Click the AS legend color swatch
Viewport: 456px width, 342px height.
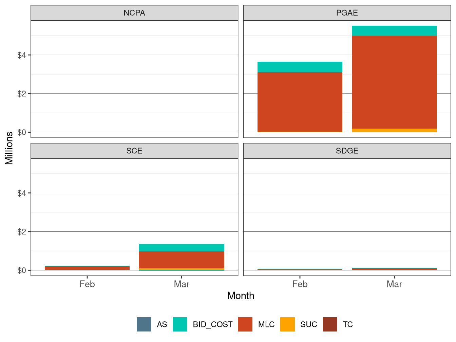(144, 324)
